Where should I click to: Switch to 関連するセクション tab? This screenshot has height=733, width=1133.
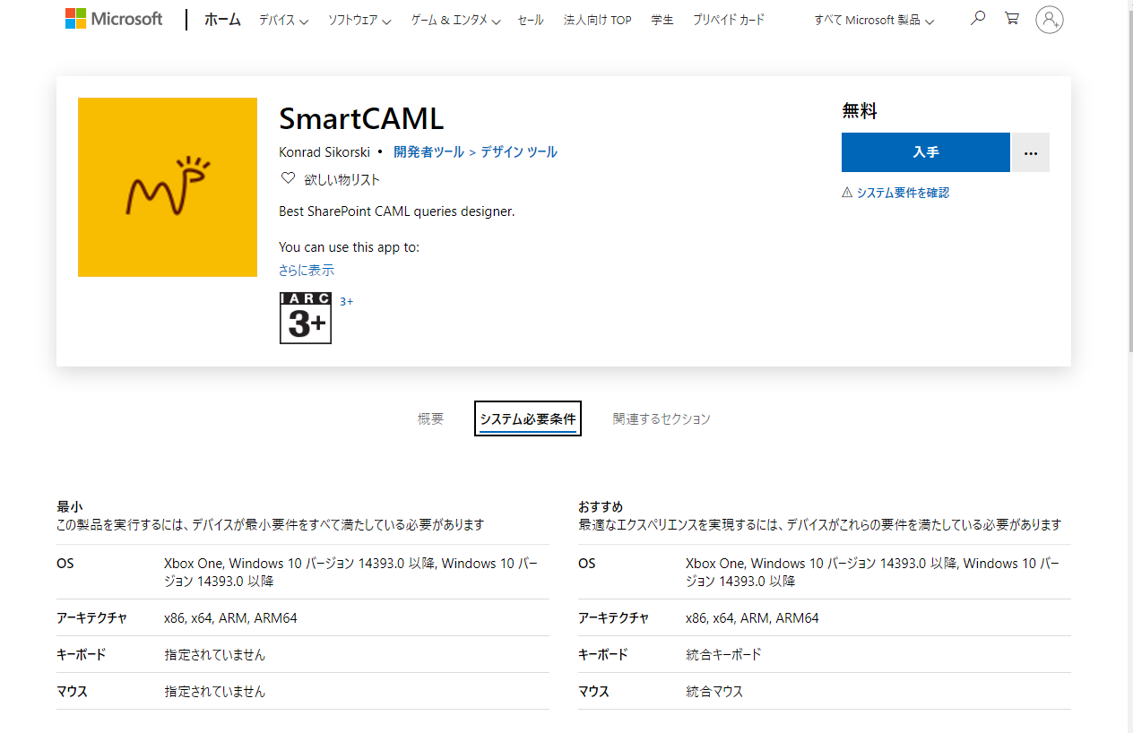(x=662, y=418)
